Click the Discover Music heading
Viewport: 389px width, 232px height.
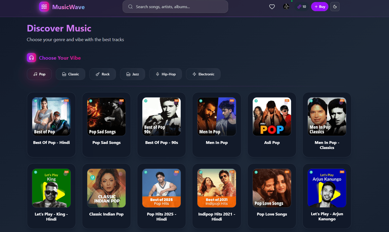tap(59, 28)
